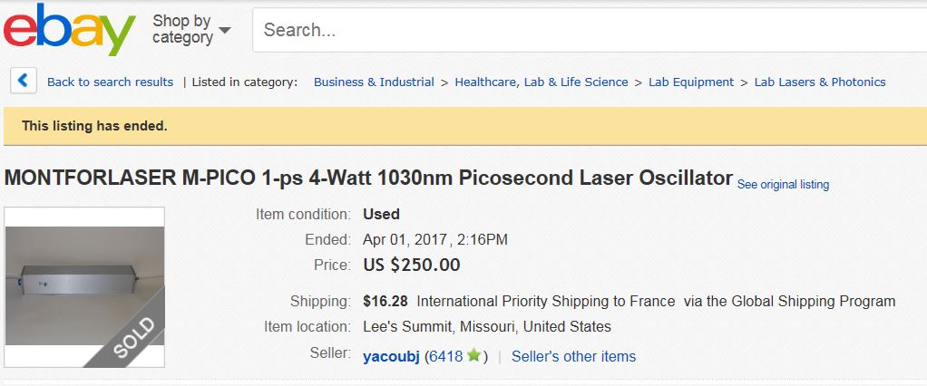The height and width of the screenshot is (386, 927).
Task: Click the 'This listing has ended' banner
Action: (94, 126)
